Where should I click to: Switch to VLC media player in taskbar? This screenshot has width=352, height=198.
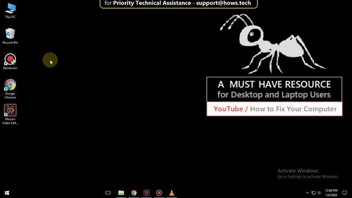click(172, 193)
